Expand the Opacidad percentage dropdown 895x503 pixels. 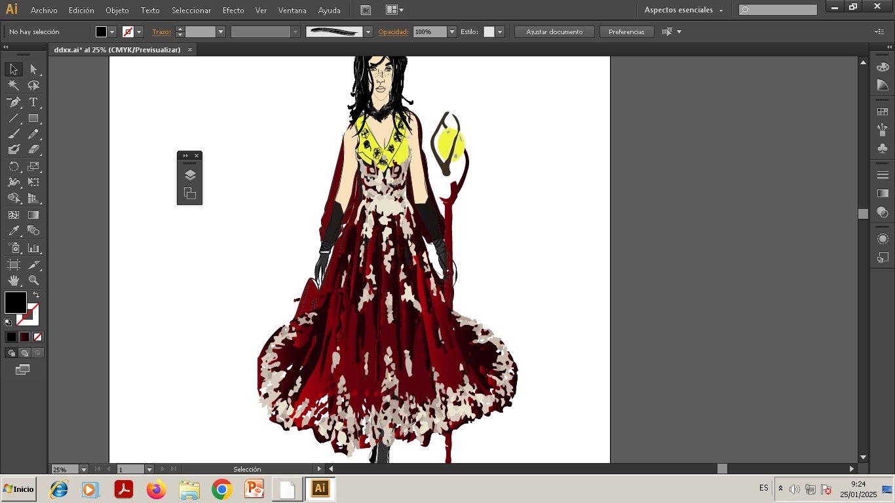tap(452, 31)
